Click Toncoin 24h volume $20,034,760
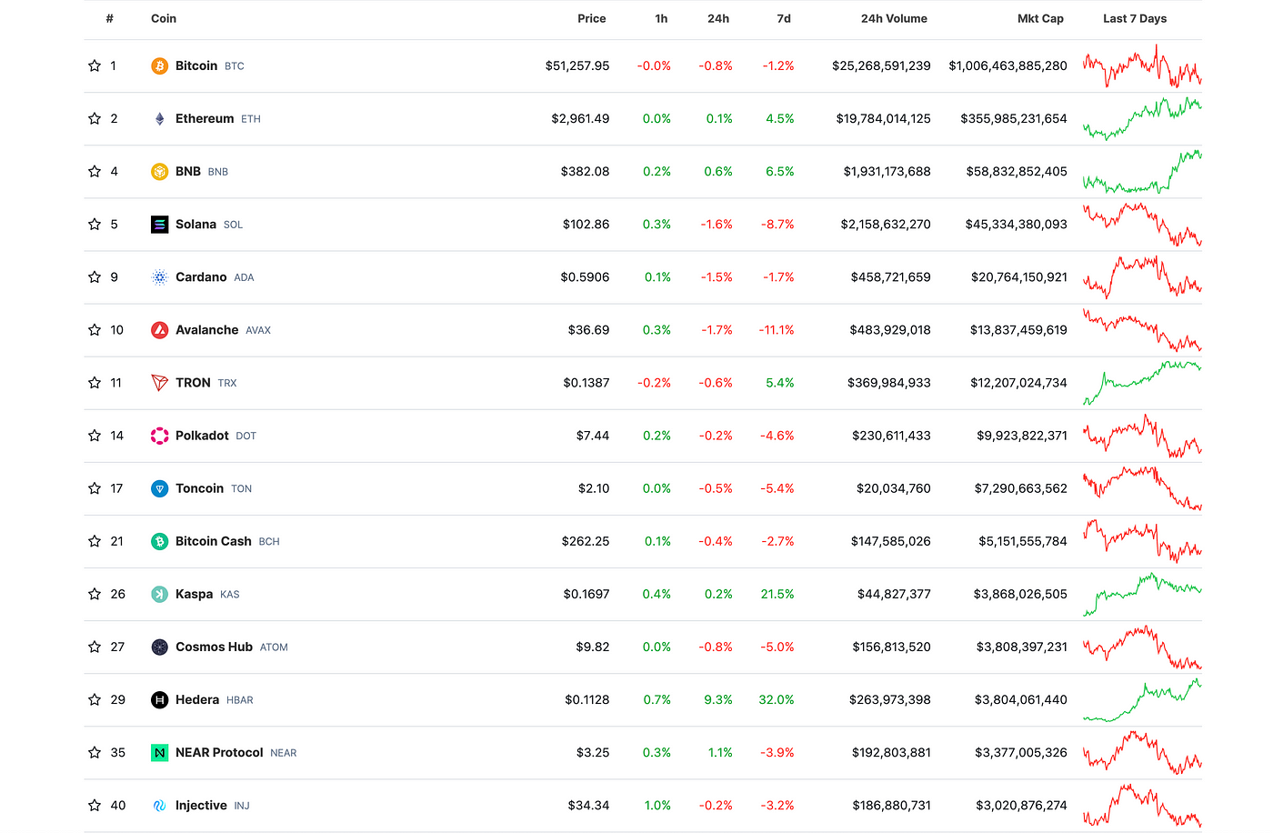This screenshot has width=1273, height=833. click(x=894, y=488)
